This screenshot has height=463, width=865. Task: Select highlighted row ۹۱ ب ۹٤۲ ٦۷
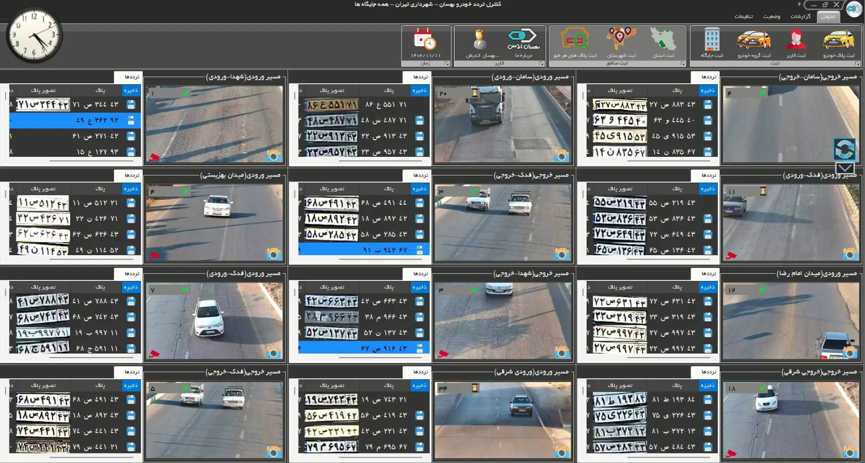click(364, 250)
